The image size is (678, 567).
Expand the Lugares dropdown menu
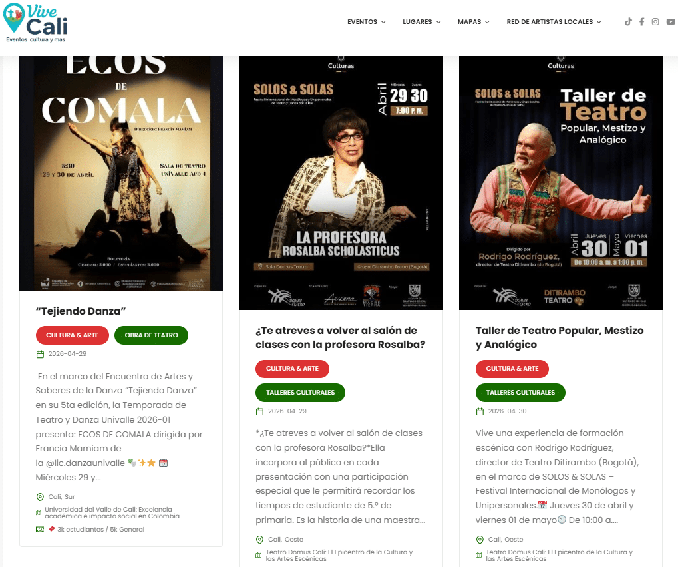[422, 21]
